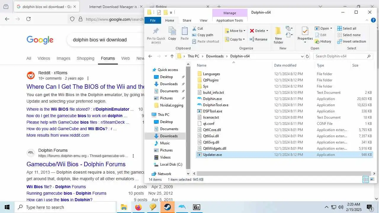Click the Type here to search box

65,207
